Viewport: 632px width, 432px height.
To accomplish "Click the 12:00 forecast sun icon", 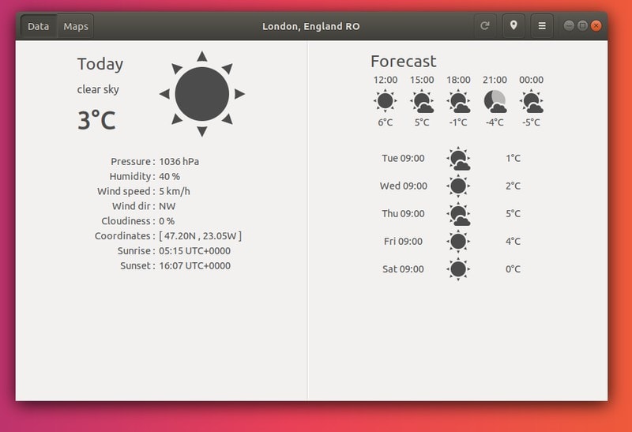I will tap(386, 101).
